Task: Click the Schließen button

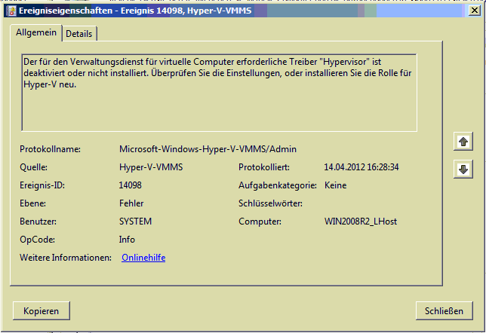Action: tap(444, 310)
